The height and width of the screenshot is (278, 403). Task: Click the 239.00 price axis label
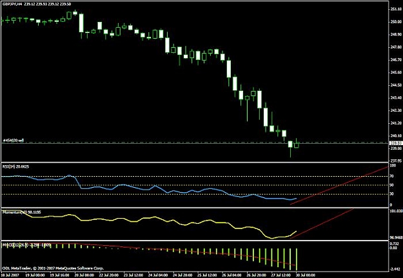point(396,148)
